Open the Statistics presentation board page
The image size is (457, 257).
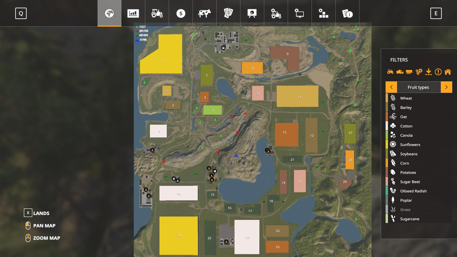pos(252,13)
